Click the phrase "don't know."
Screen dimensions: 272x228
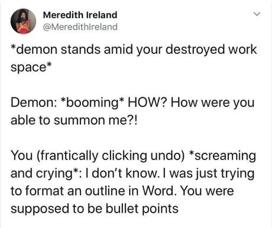pyautogui.click(x=125, y=173)
